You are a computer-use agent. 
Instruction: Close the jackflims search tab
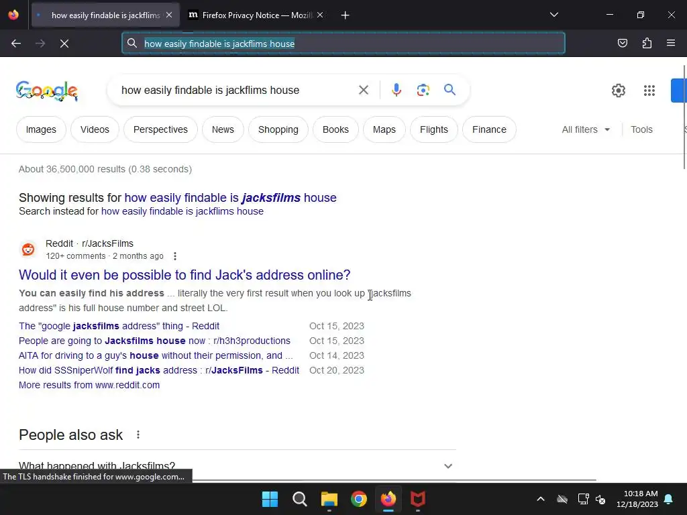[169, 15]
